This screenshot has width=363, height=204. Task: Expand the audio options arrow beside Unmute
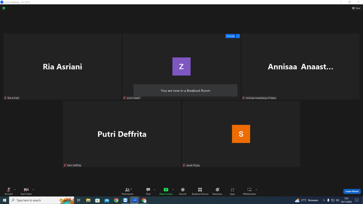coord(15,190)
